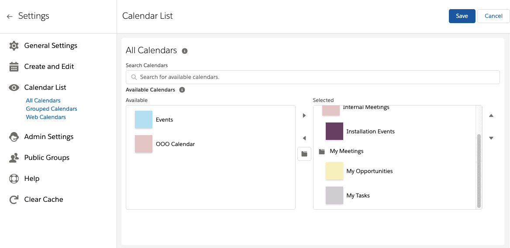Click the Clear Cache refresh icon

click(14, 200)
